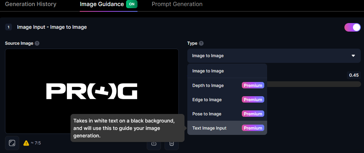Click the strength slider track

pyautogui.click(x=314, y=84)
